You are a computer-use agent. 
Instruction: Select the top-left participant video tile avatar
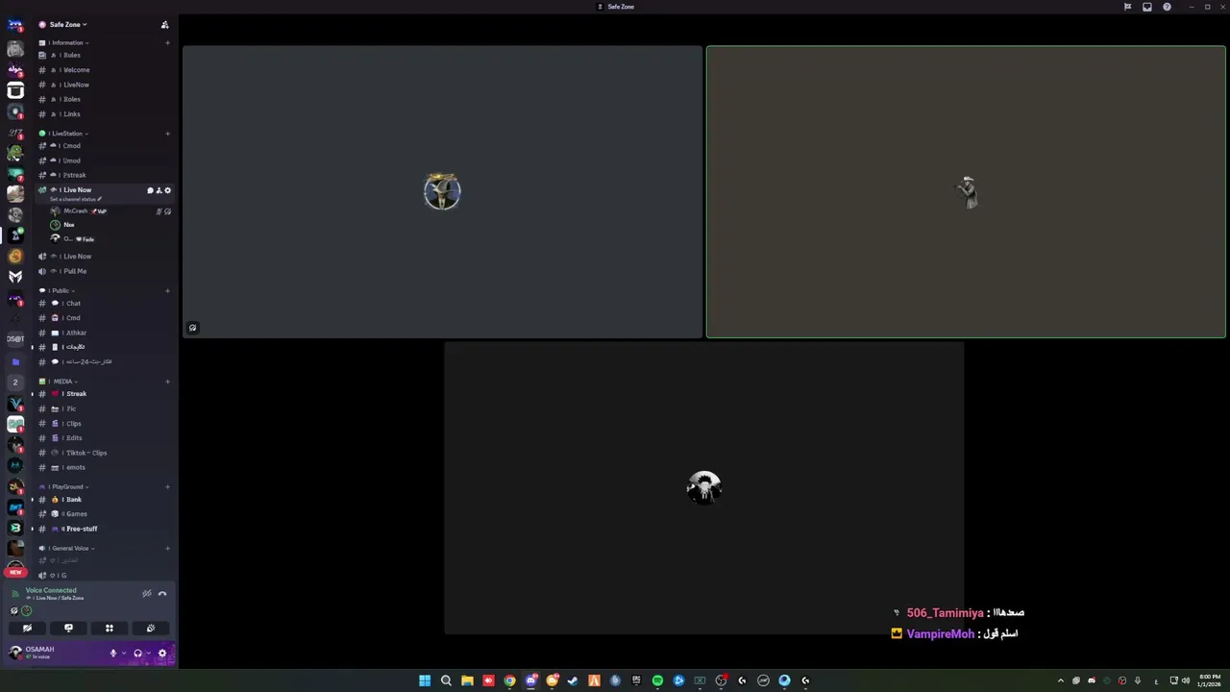pyautogui.click(x=442, y=191)
